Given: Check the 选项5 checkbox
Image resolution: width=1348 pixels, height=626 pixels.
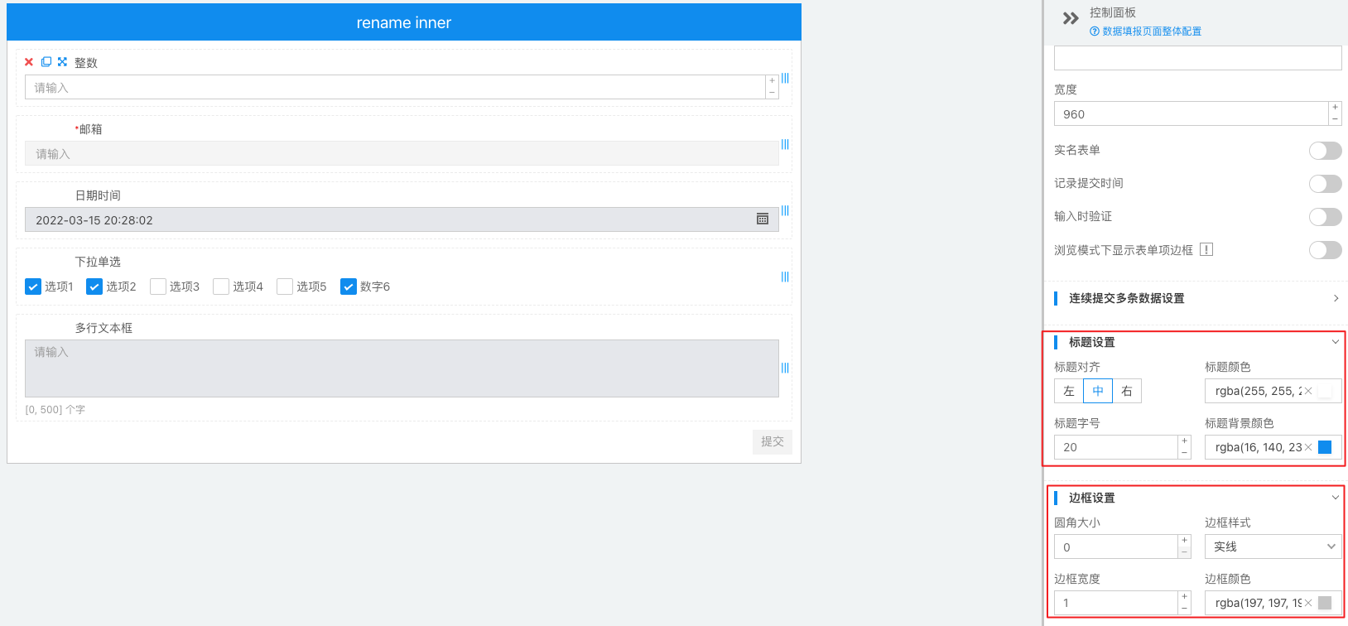Looking at the screenshot, I should (285, 287).
